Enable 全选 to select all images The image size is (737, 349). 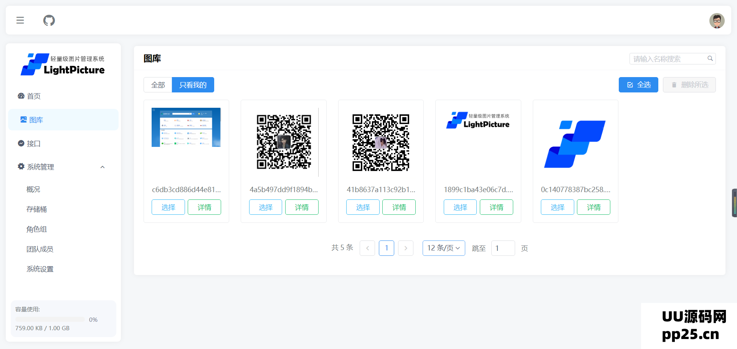click(638, 85)
